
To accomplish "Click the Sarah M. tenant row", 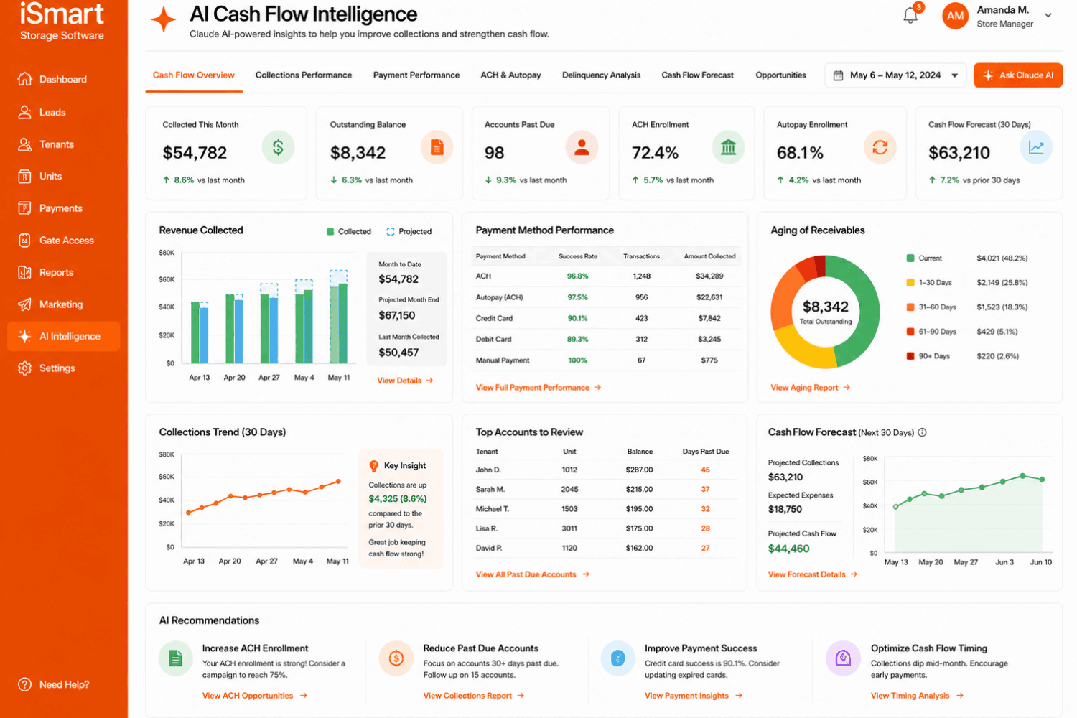I will (605, 490).
